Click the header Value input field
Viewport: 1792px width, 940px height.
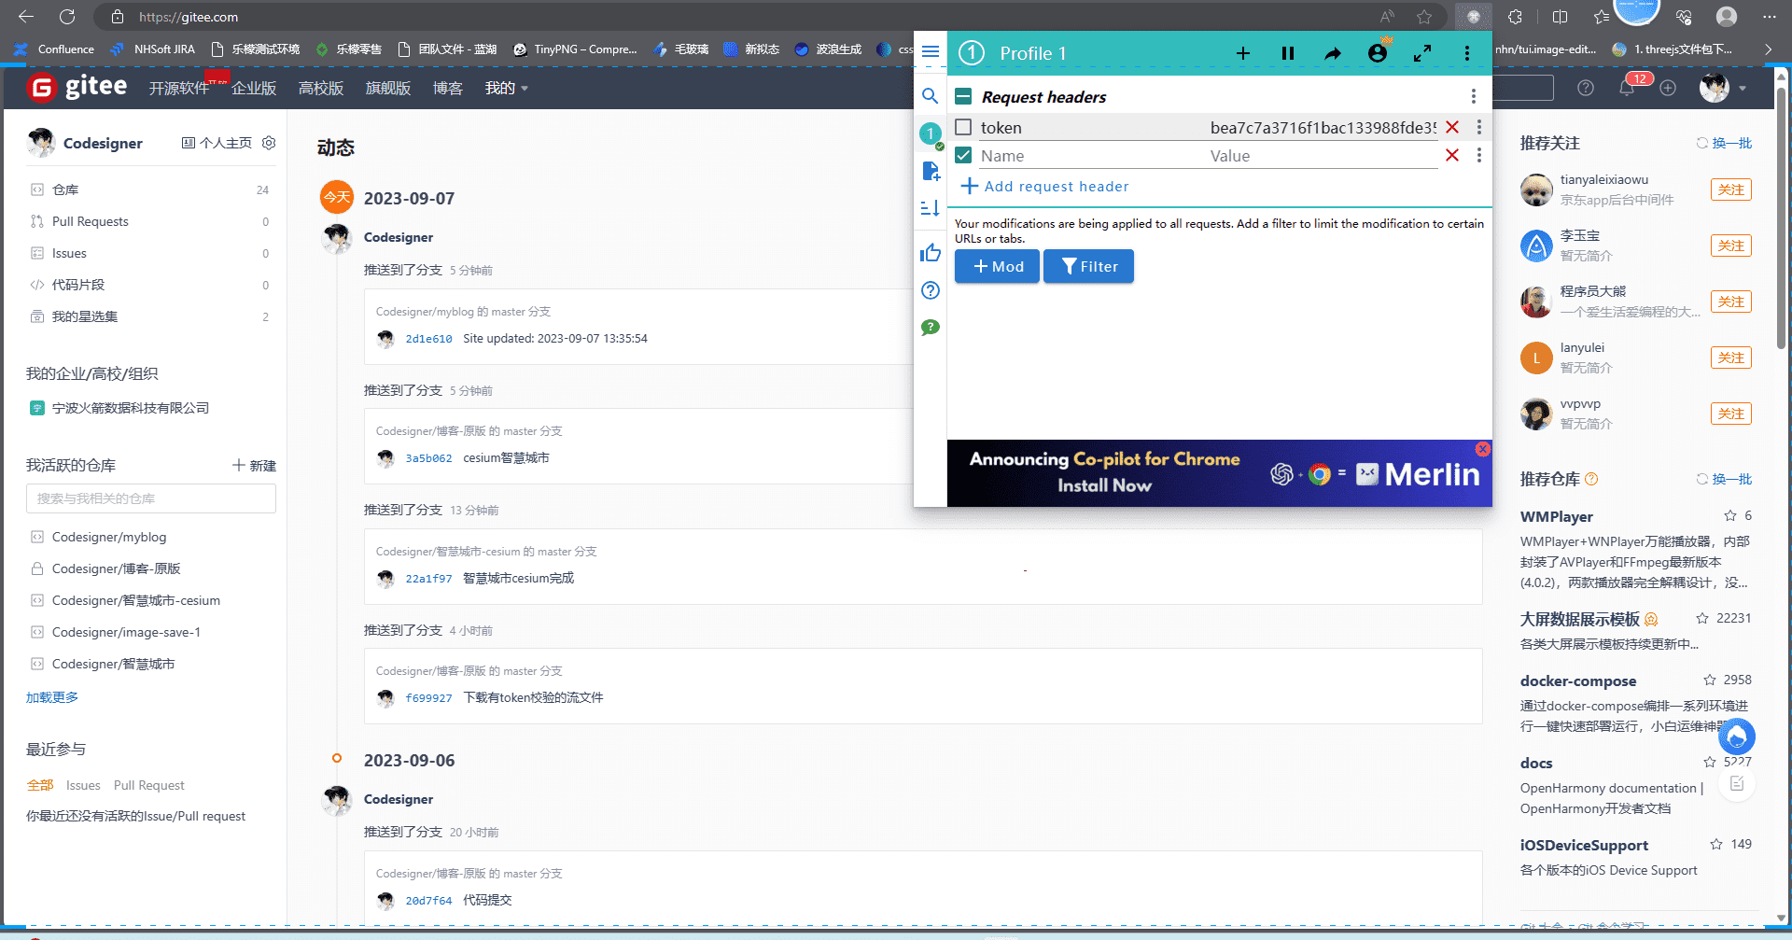[x=1323, y=156]
